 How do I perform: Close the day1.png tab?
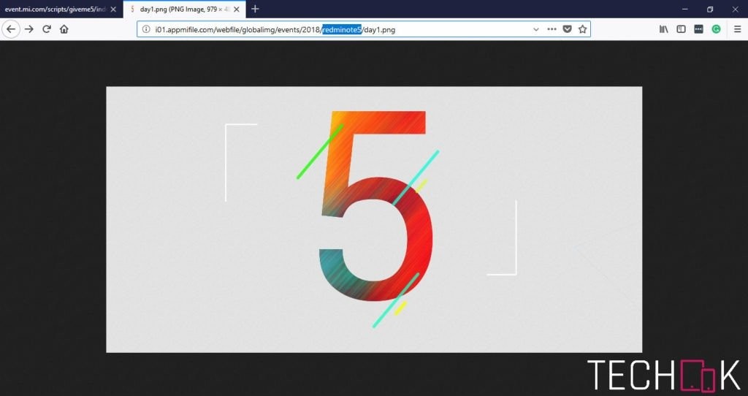pyautogui.click(x=237, y=9)
